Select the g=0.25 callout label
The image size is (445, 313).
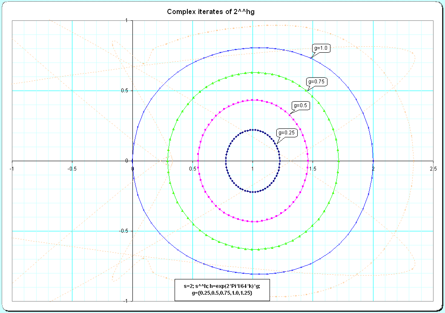coord(286,132)
